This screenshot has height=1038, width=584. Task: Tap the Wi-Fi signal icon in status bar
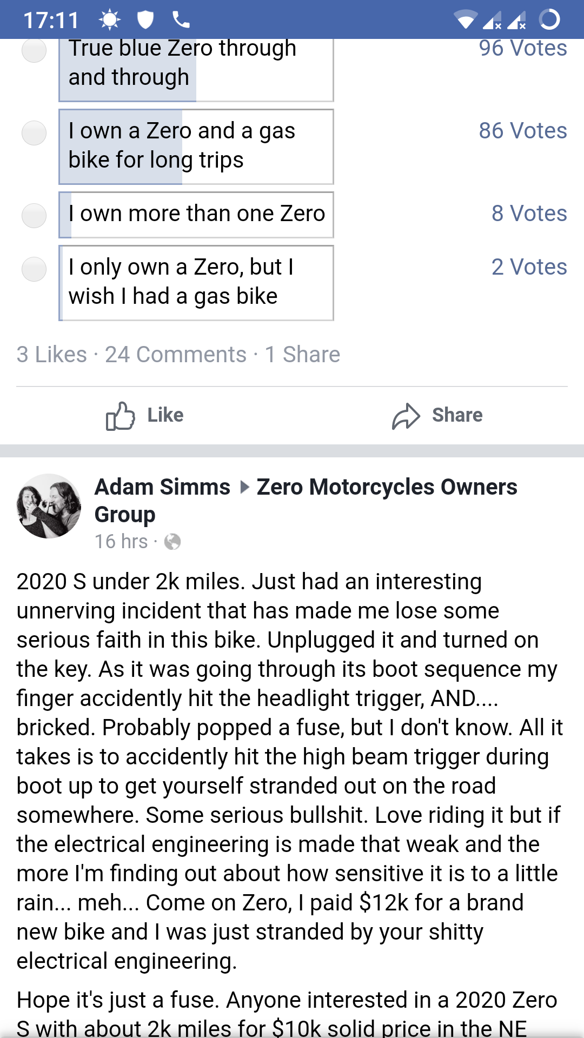[x=465, y=21]
